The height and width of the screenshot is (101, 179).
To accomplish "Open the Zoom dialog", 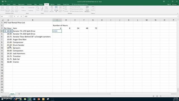I will point(38,9).
